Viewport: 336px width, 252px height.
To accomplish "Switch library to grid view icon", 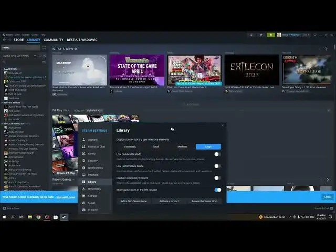I will [x=44, y=48].
